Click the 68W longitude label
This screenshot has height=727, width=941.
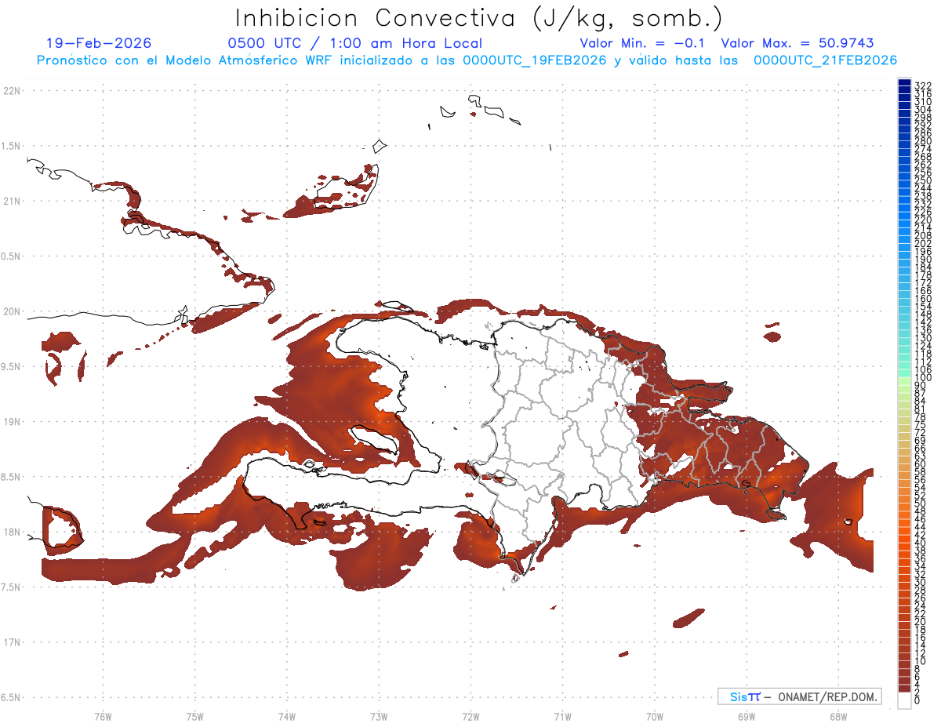click(838, 716)
